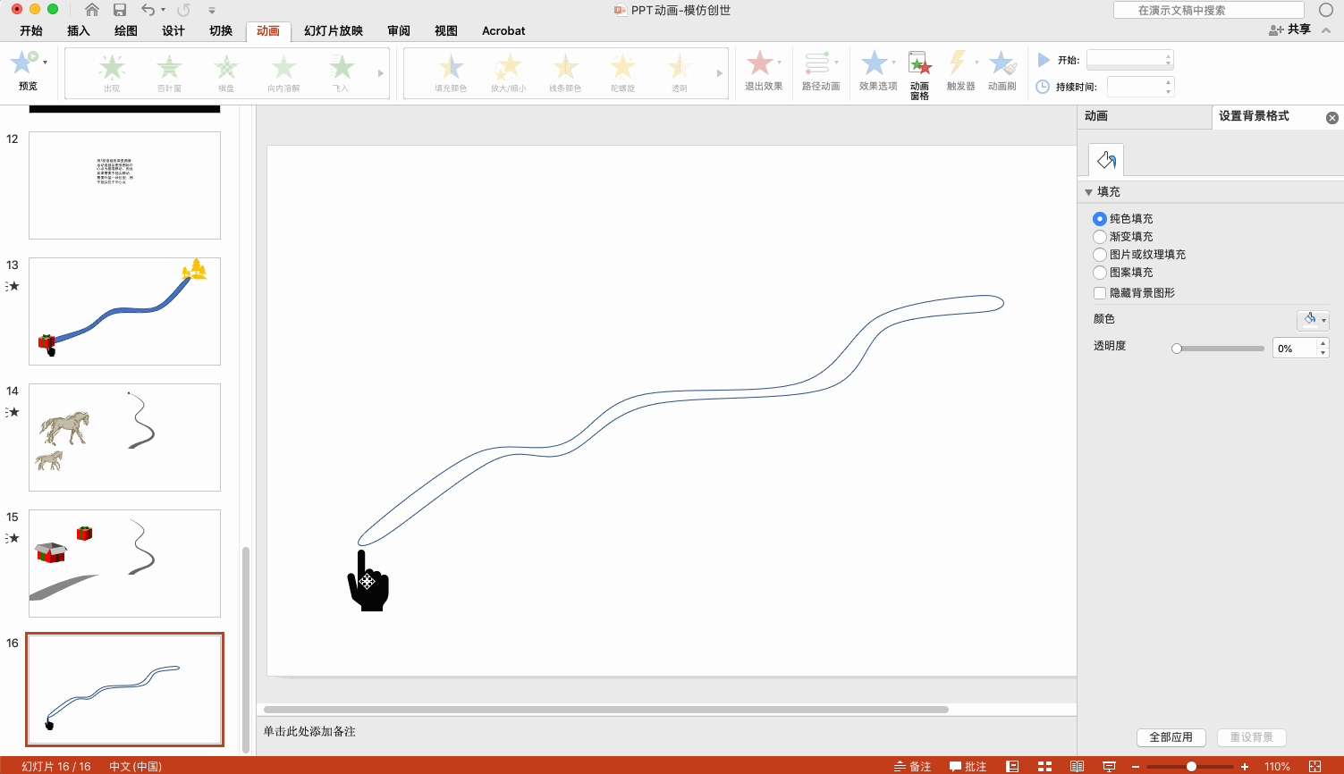Screen dimensions: 1344x774
Task: Click the 动画刷 (Animation Painter) tool
Action: click(x=1002, y=71)
